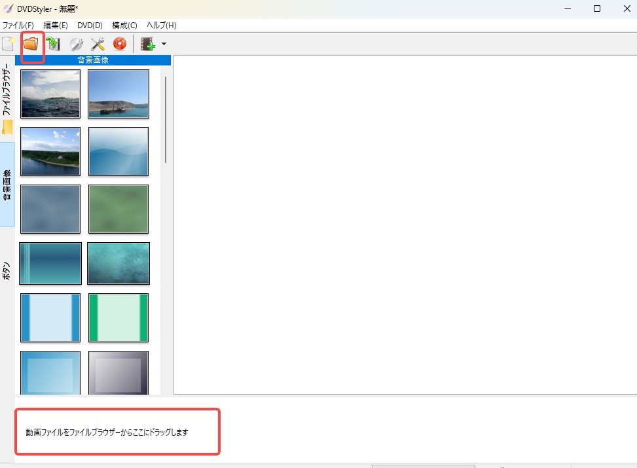Select light blue background with blue borders
This screenshot has width=637, height=468.
click(50, 317)
